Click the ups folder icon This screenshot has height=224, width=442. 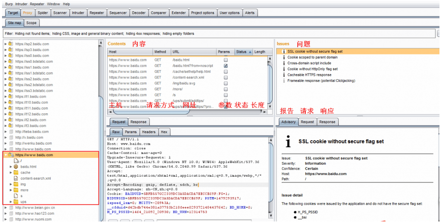[x=16, y=202]
